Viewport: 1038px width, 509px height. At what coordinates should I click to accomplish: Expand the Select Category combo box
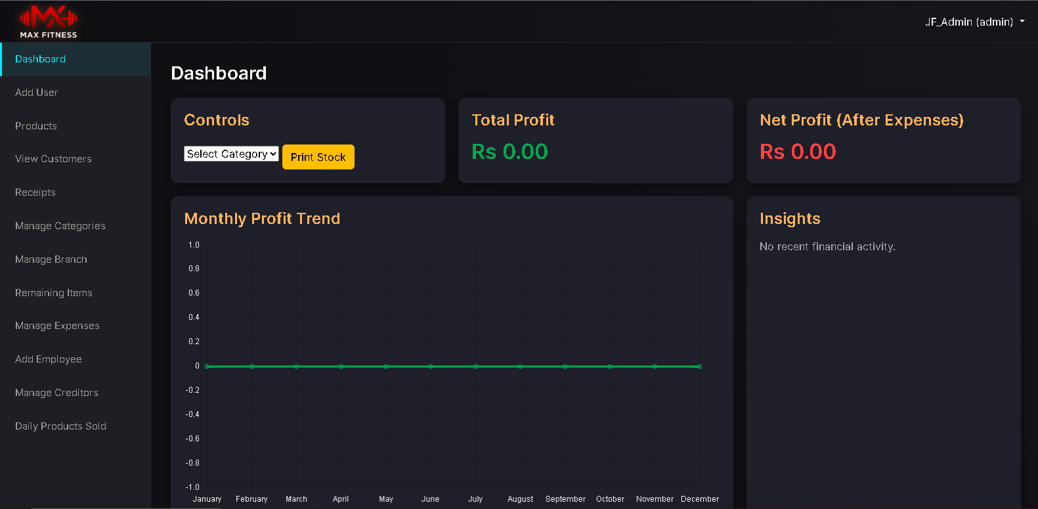pyautogui.click(x=231, y=154)
